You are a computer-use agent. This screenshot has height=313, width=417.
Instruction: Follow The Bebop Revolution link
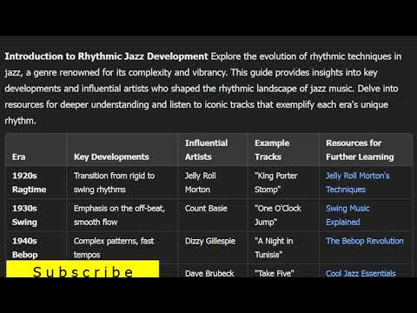coord(365,241)
